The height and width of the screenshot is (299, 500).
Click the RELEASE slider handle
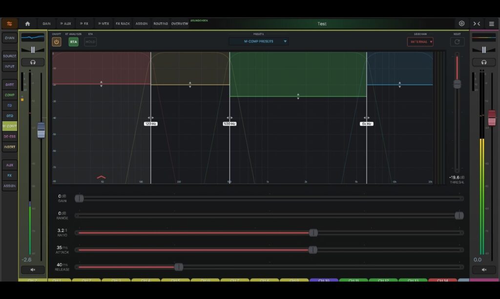[x=179, y=267]
